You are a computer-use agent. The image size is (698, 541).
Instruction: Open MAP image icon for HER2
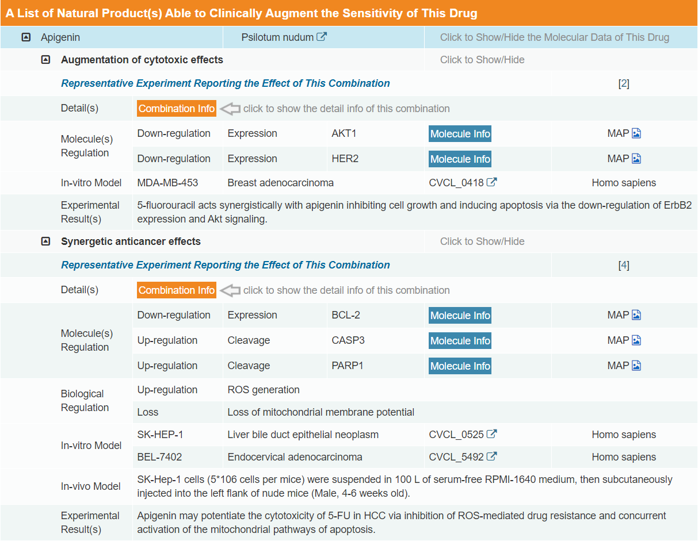click(x=636, y=159)
